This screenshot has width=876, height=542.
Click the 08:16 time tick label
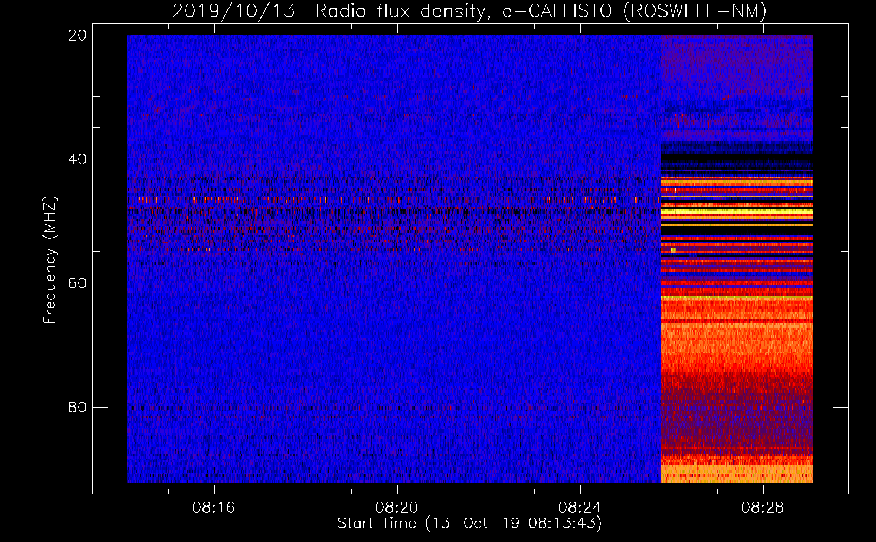point(214,508)
